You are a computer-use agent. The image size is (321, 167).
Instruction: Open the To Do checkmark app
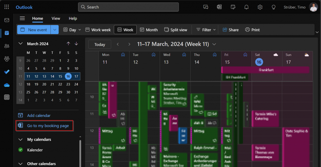[7, 72]
